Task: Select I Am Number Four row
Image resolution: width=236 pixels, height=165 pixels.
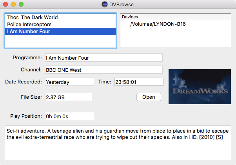Action: point(60,31)
